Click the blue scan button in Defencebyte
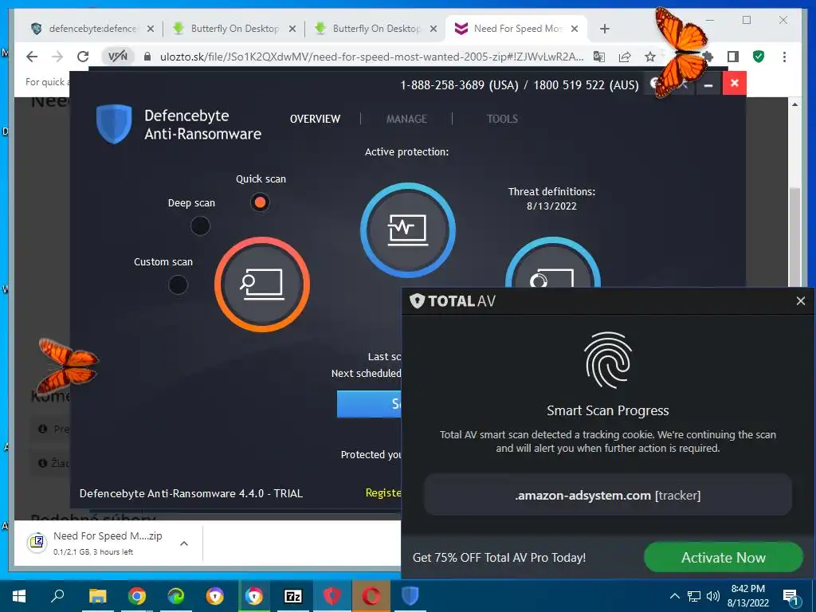Screen dimensions: 816x612 369,404
